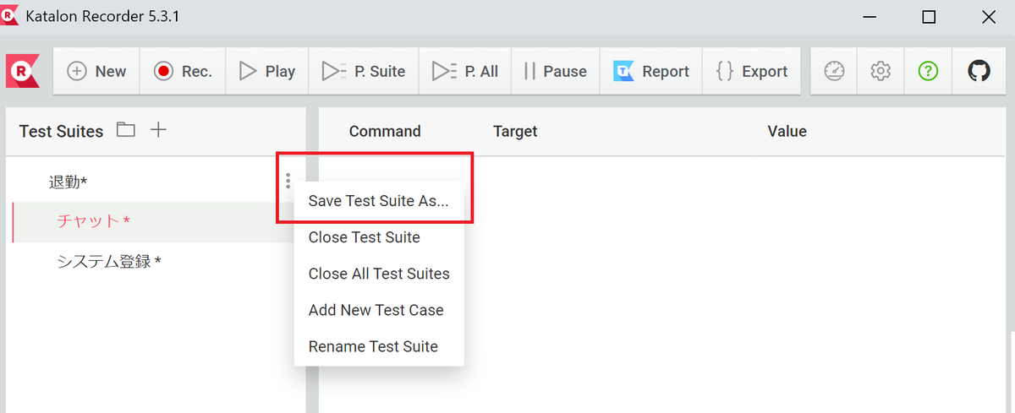Click the New test case button
This screenshot has height=413, width=1015.
pyautogui.click(x=96, y=72)
